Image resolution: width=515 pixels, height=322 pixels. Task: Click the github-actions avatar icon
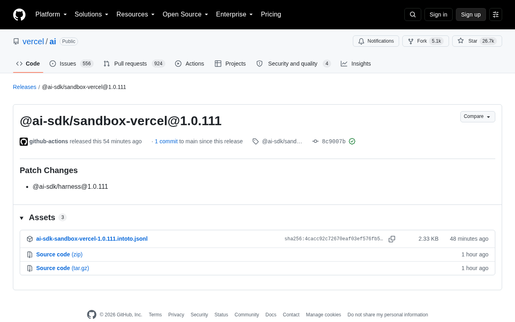24,142
